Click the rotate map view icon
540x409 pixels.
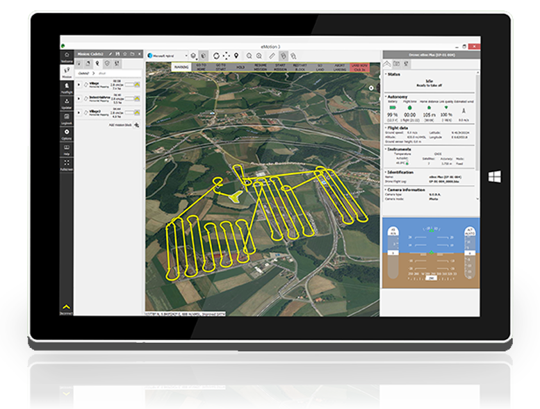216,56
